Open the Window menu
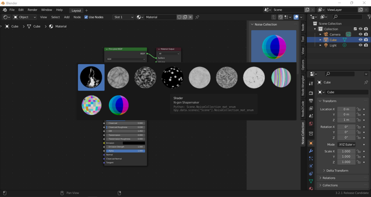This screenshot has height=197, width=371. (47, 10)
